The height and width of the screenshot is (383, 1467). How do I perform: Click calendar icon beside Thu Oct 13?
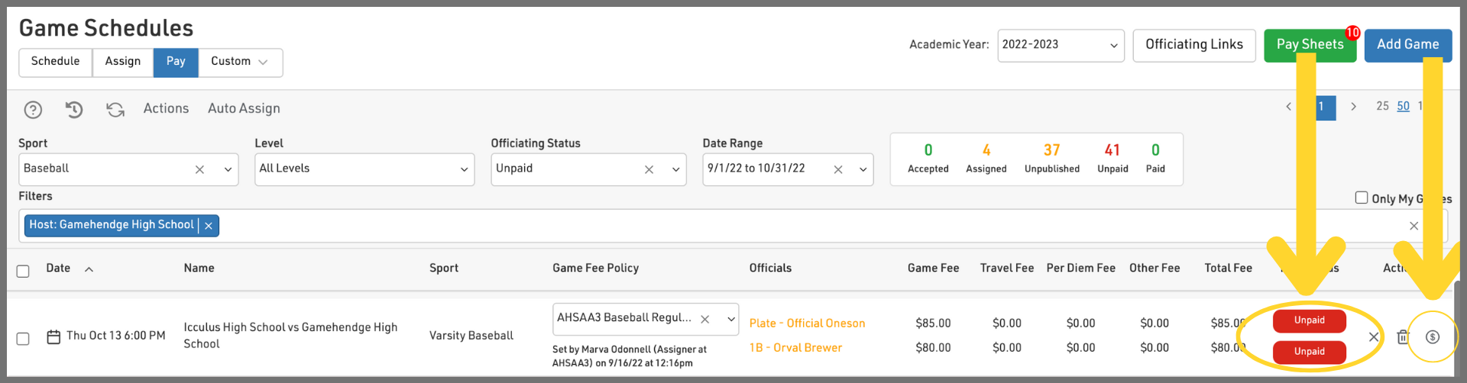(53, 336)
